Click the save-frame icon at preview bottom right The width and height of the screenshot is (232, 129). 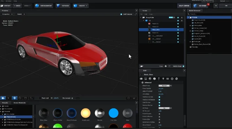pyautogui.click(x=134, y=98)
